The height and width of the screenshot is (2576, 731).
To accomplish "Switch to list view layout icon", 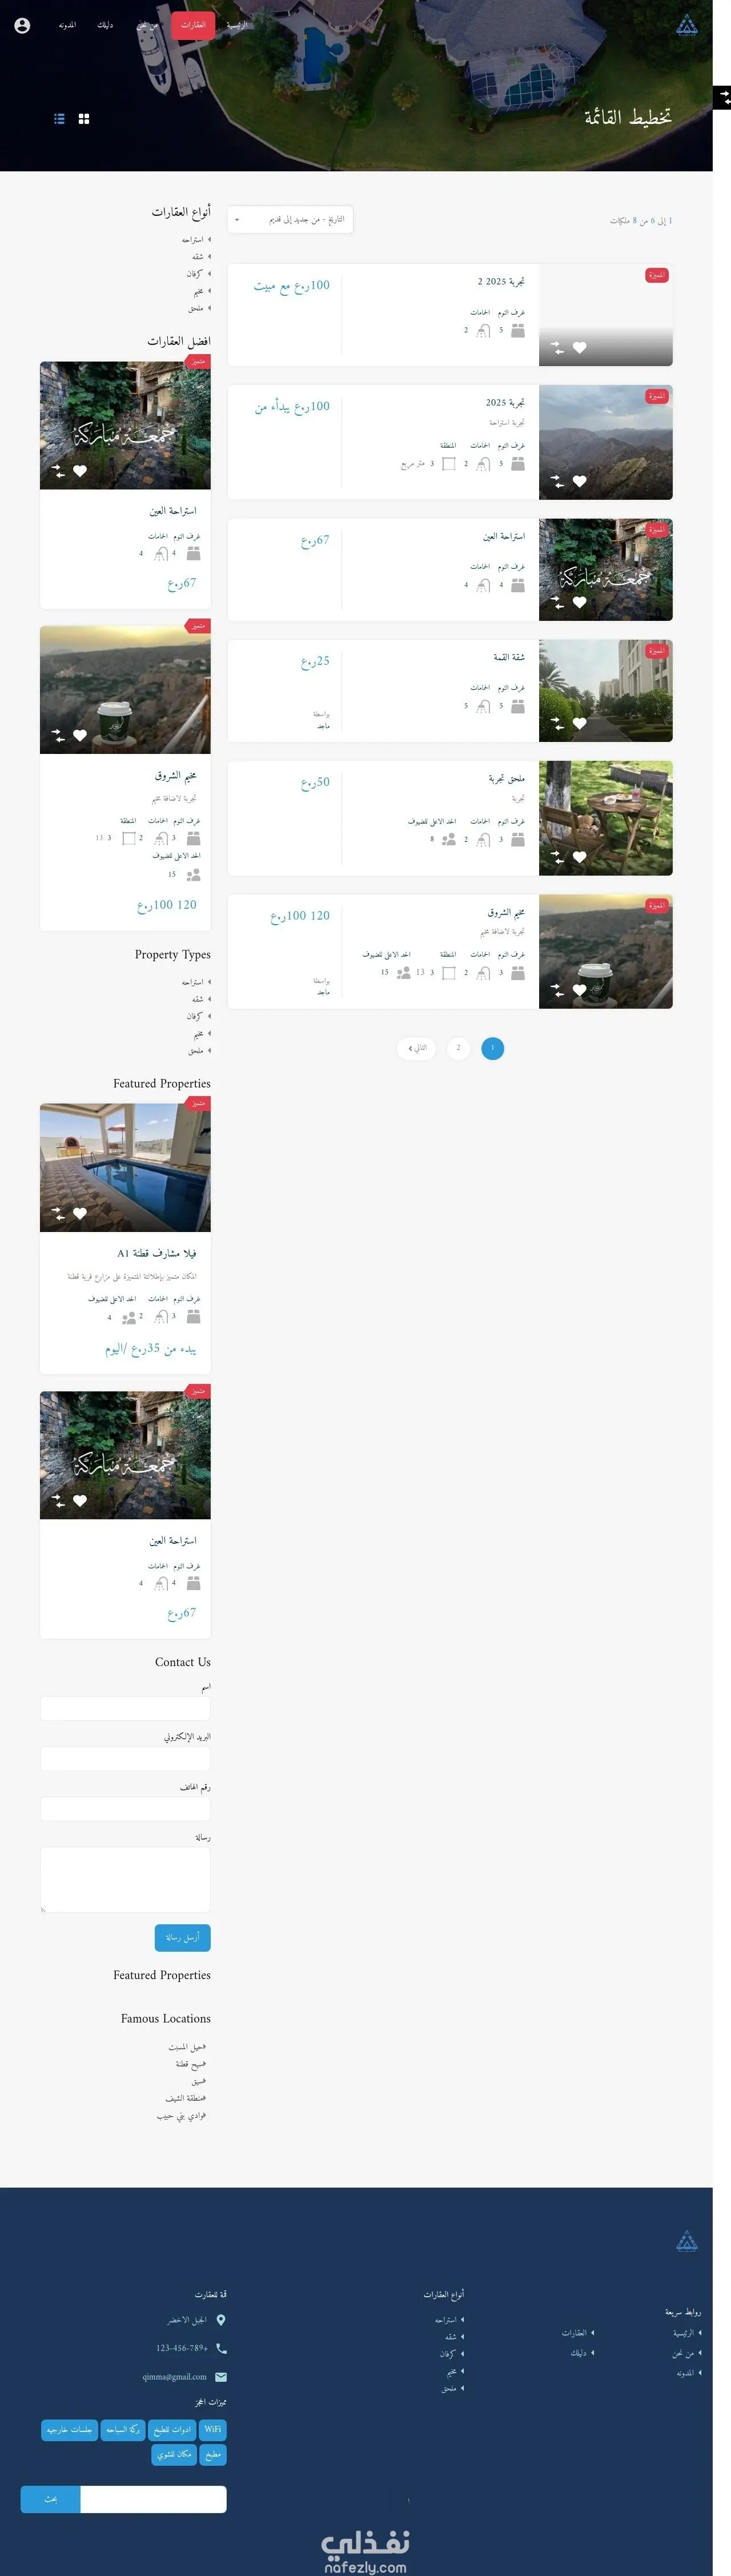I will pyautogui.click(x=59, y=119).
